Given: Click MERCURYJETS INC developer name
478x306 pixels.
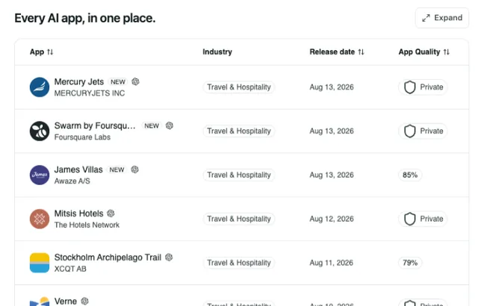Looking at the screenshot, I should (90, 93).
